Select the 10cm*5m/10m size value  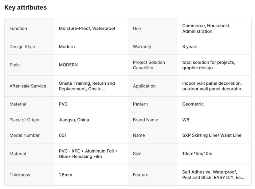point(197,153)
